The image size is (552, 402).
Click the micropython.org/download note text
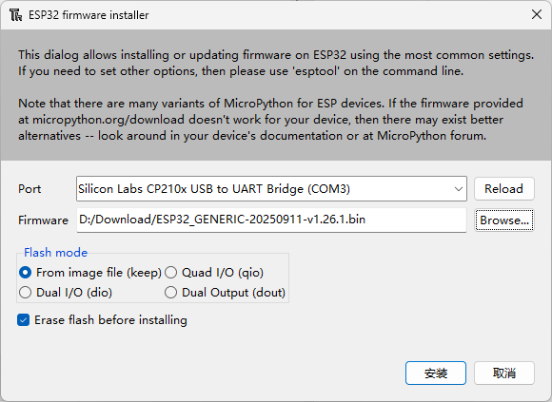coord(108,120)
